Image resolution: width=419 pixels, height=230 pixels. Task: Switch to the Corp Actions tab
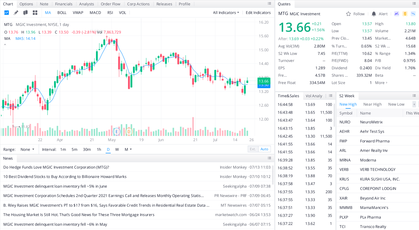click(138, 4)
